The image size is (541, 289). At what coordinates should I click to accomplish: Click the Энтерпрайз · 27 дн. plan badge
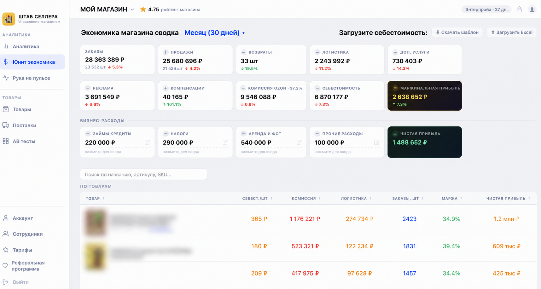point(486,9)
